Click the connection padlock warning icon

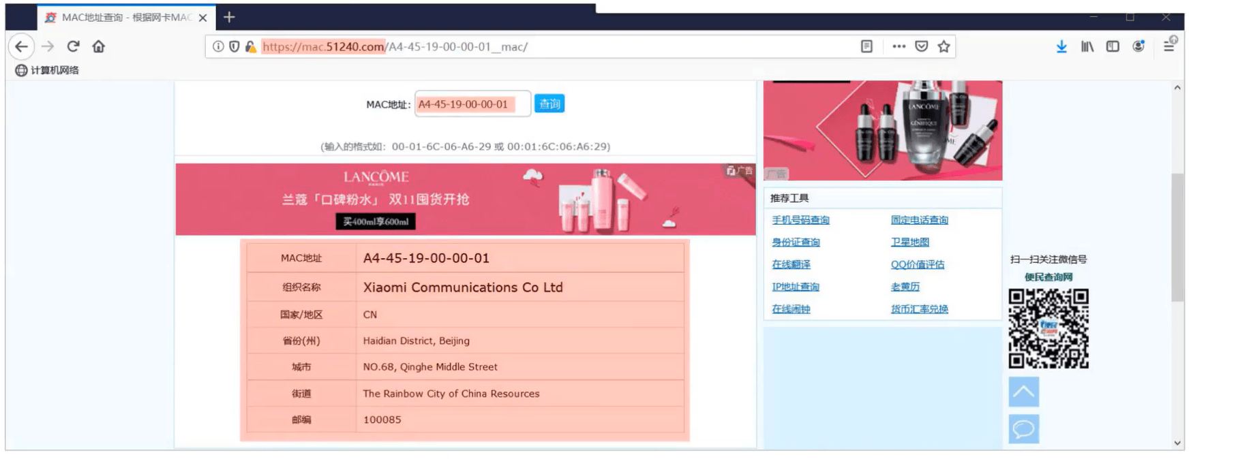(x=251, y=47)
